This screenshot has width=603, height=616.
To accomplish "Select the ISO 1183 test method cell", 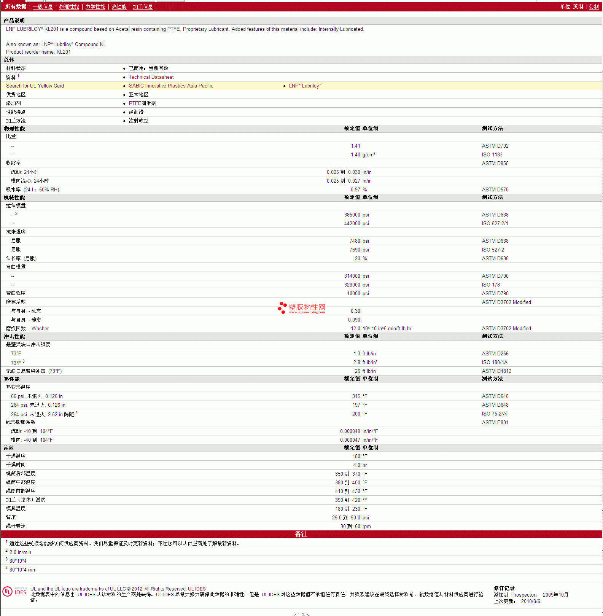I will [492, 155].
